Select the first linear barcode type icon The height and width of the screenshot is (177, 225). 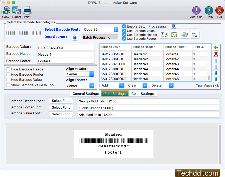click(x=10, y=33)
